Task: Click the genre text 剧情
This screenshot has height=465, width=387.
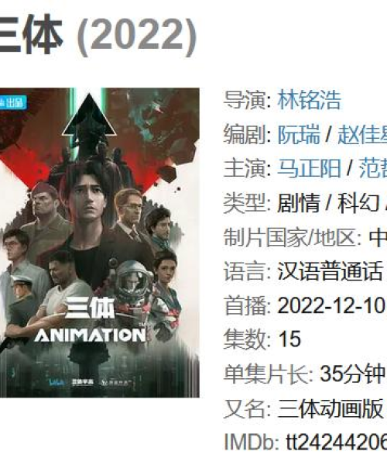Action: [x=299, y=203]
